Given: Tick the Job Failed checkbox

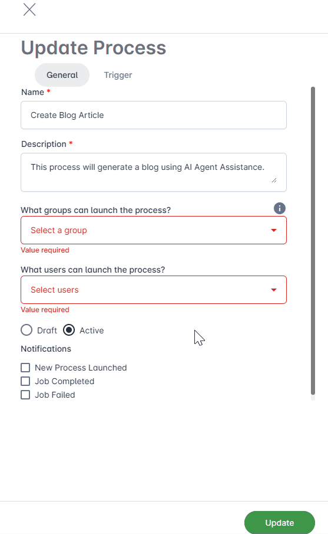Looking at the screenshot, I should coord(25,395).
